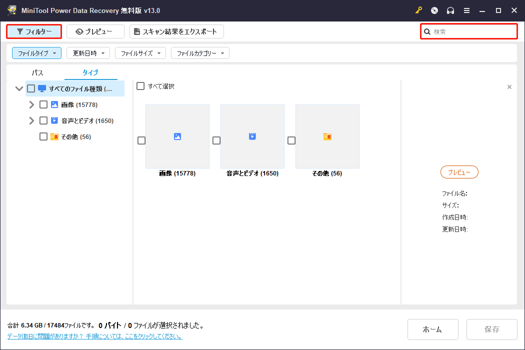Click the MiniTool app logo icon
This screenshot has width=525, height=350.
point(11,10)
